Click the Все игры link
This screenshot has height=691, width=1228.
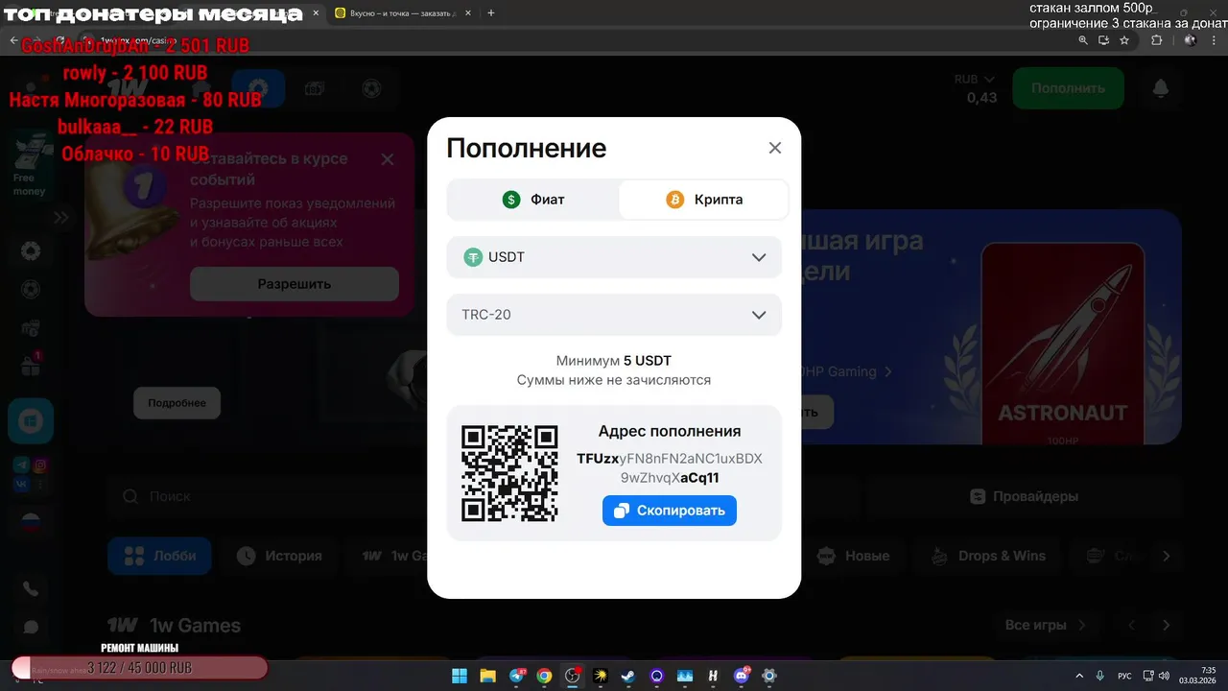click(1045, 625)
